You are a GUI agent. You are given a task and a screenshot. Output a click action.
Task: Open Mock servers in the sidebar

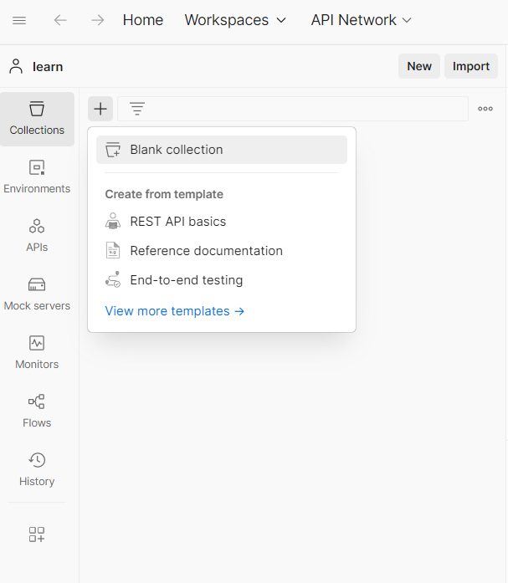point(37,294)
